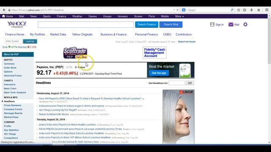Click the search magnifier icon in search box
This screenshot has width=271, height=152.
click(x=232, y=10)
